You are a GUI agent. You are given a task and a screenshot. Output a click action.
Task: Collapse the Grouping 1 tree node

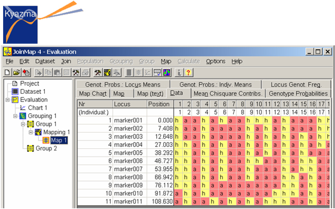[14, 116]
